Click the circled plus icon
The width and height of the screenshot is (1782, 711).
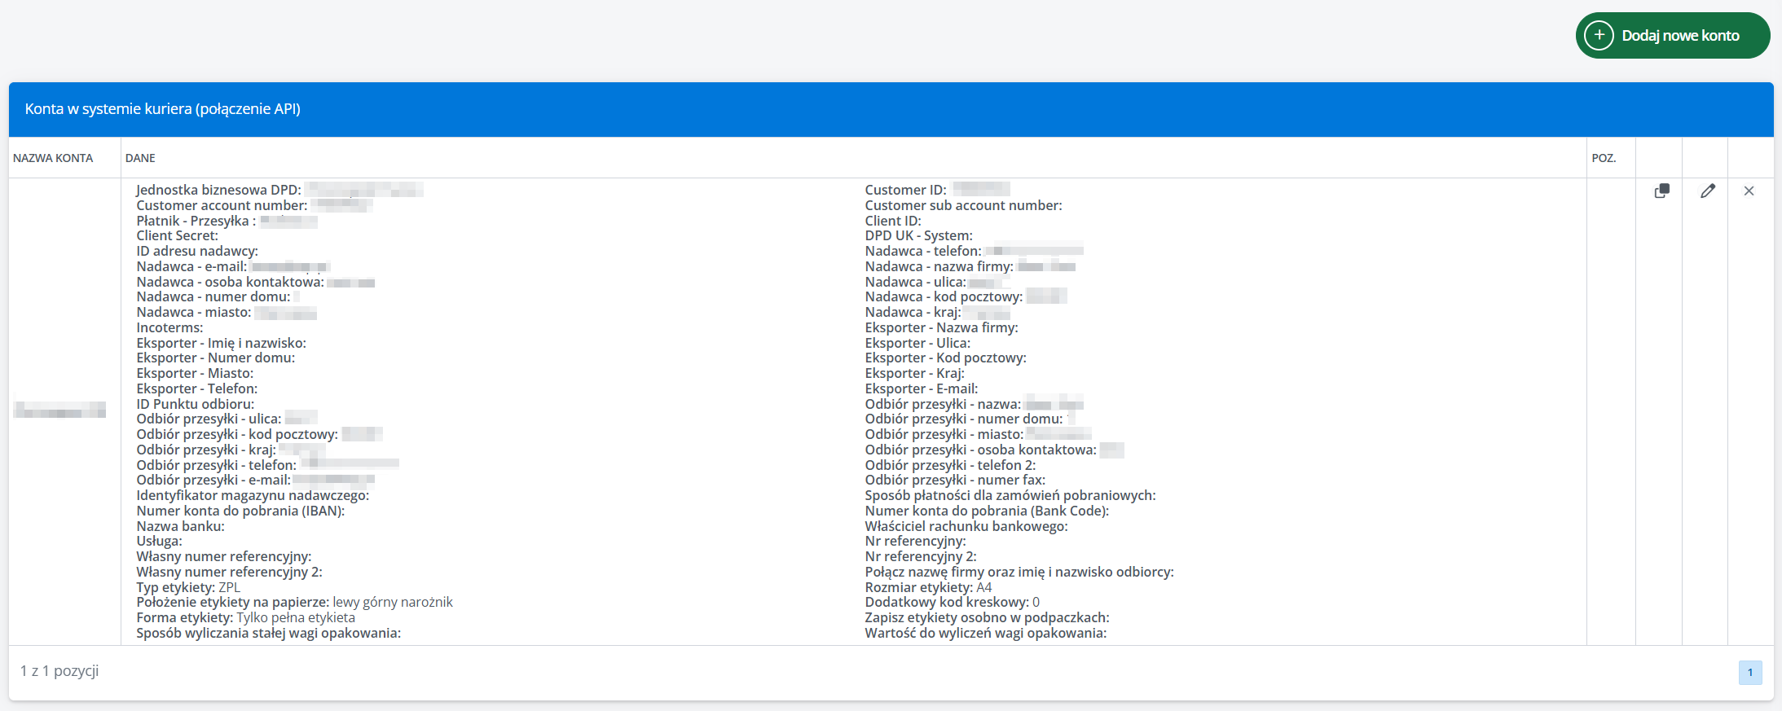pos(1599,36)
